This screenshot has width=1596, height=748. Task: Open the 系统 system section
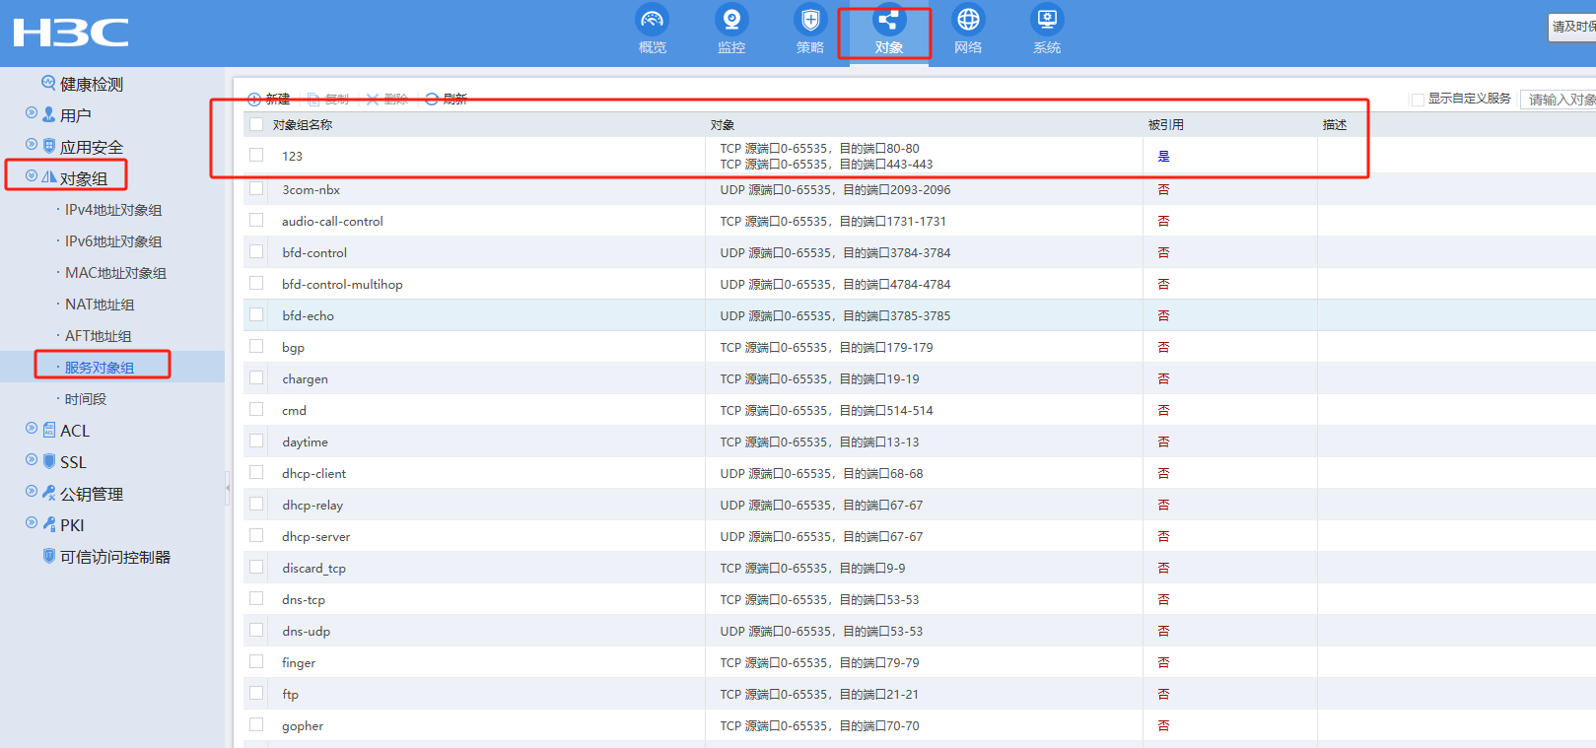(1047, 30)
